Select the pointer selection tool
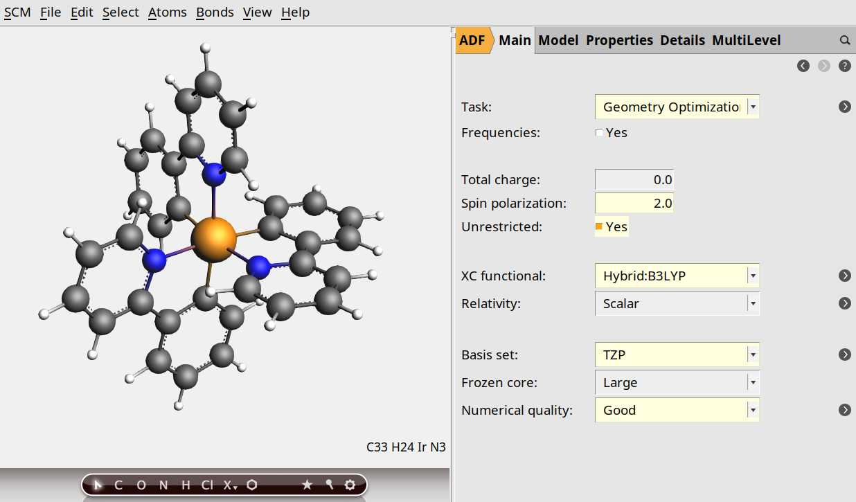Viewport: 856px width, 502px height. click(98, 485)
